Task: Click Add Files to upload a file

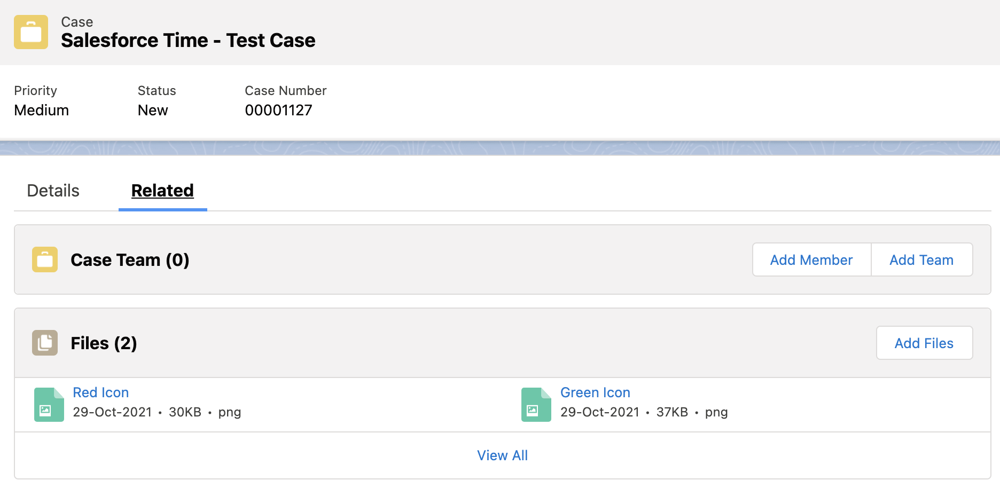Action: 924,343
